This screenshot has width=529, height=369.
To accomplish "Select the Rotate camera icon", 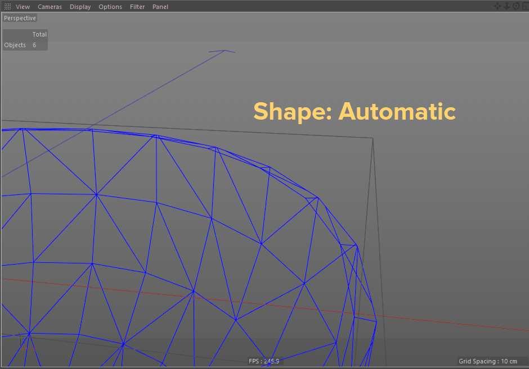I will [x=516, y=6].
